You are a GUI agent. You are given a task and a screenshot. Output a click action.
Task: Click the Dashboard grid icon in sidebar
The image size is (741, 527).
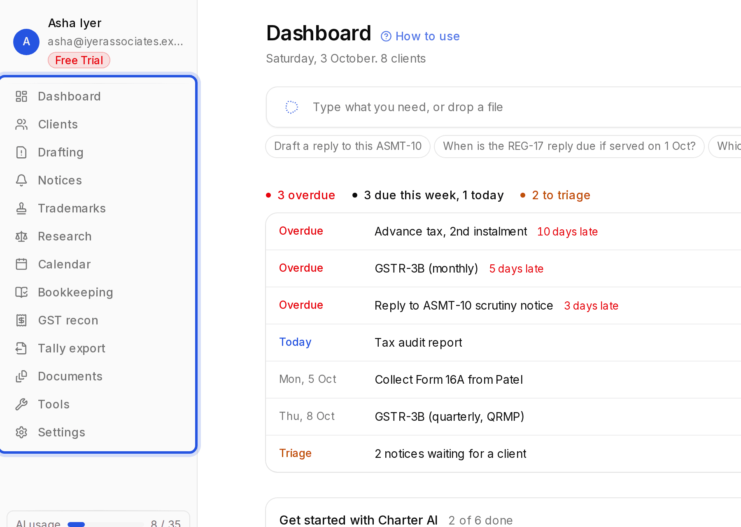(x=21, y=96)
